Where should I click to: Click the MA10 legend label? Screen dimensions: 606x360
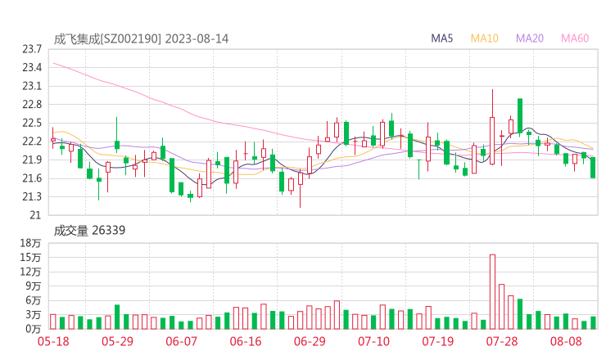tap(484, 38)
